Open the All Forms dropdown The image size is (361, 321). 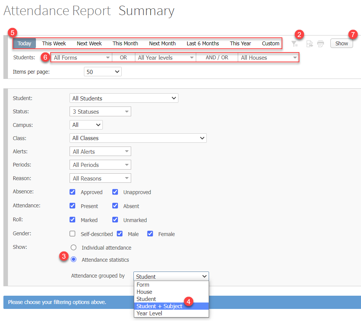[x=81, y=57]
